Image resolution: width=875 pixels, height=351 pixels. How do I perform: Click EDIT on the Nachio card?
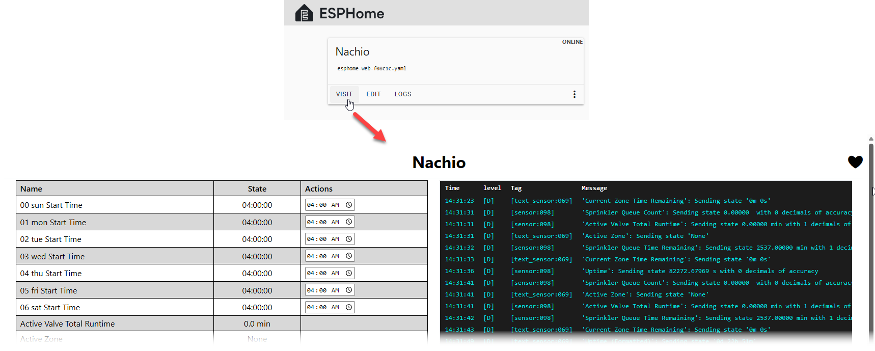(374, 94)
